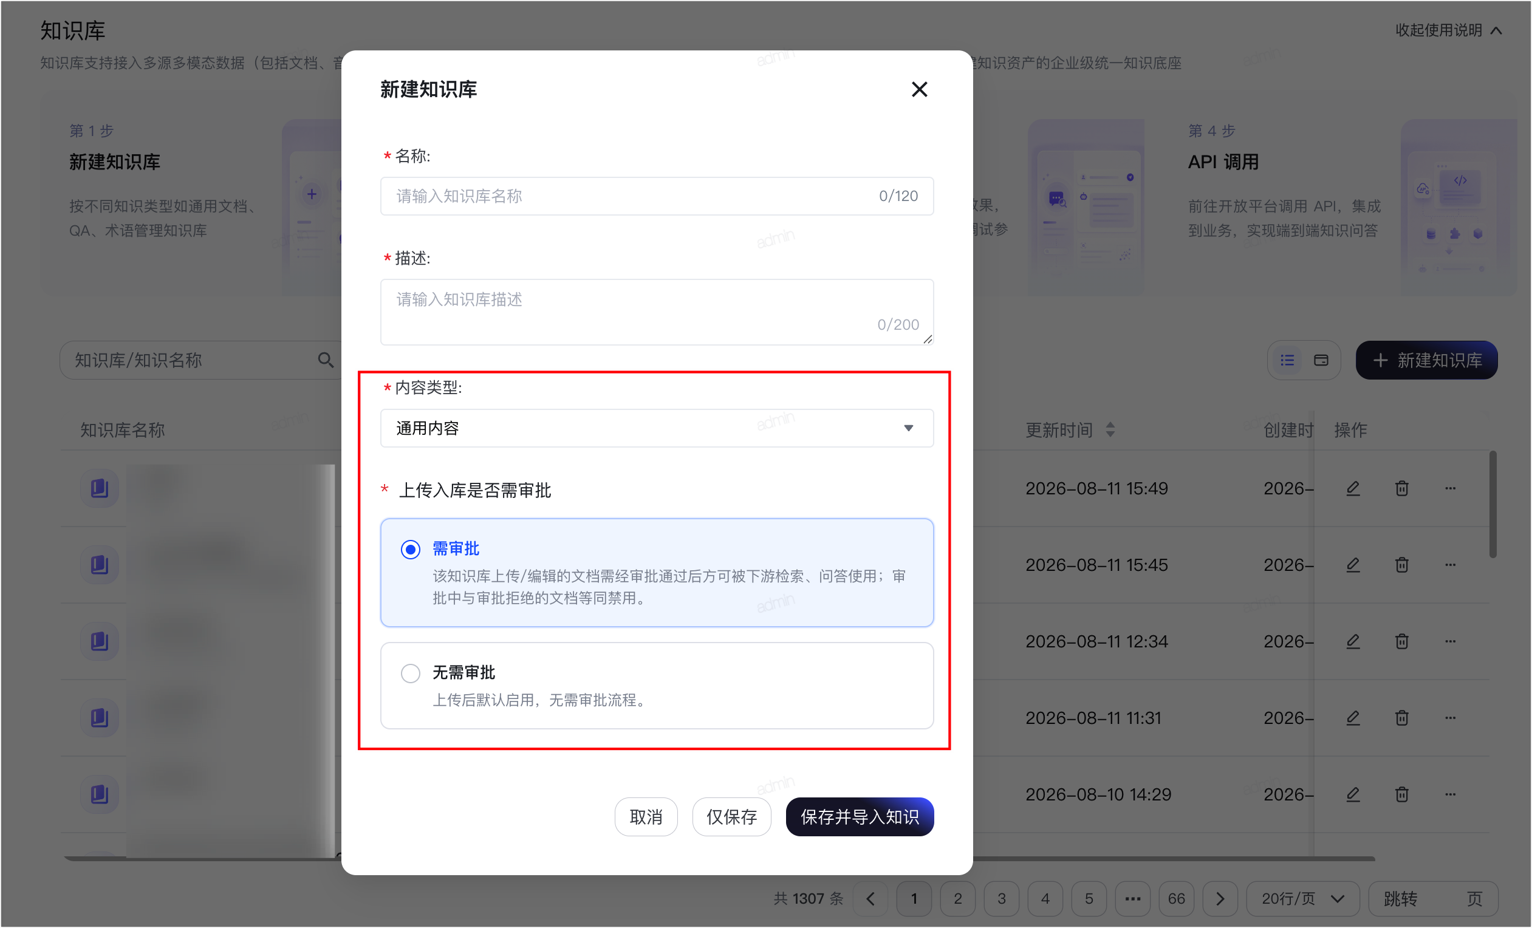The image size is (1532, 928).
Task: Click the pagination ellipsis button
Action: click(x=1133, y=899)
